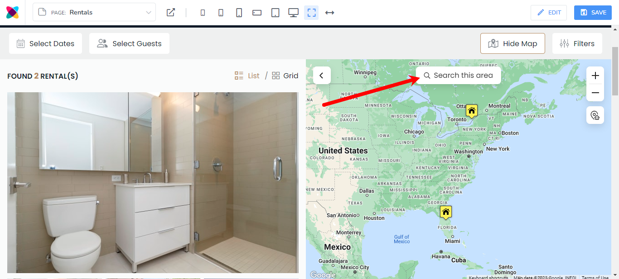The width and height of the screenshot is (619, 279).
Task: Click the 'Guadalajara' city label
Action: 333,261
